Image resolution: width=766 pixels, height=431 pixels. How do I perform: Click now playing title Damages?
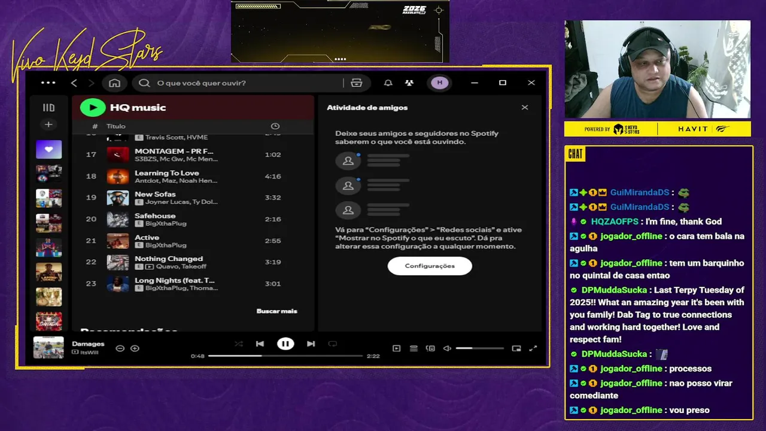(x=88, y=344)
